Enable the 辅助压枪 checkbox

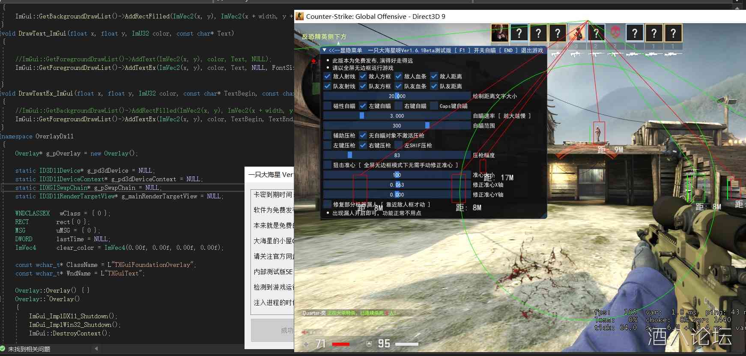[328, 135]
